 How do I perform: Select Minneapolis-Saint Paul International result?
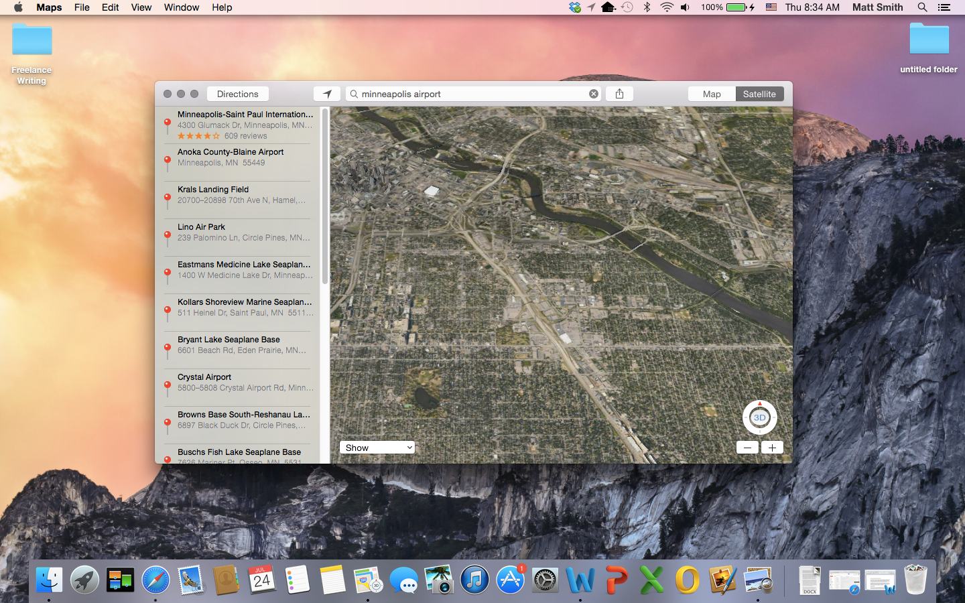tap(238, 125)
